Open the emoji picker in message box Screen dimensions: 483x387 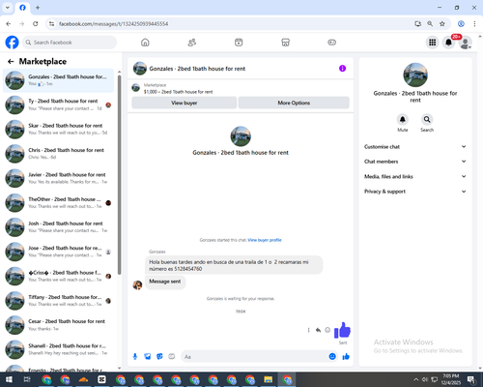pos(332,356)
